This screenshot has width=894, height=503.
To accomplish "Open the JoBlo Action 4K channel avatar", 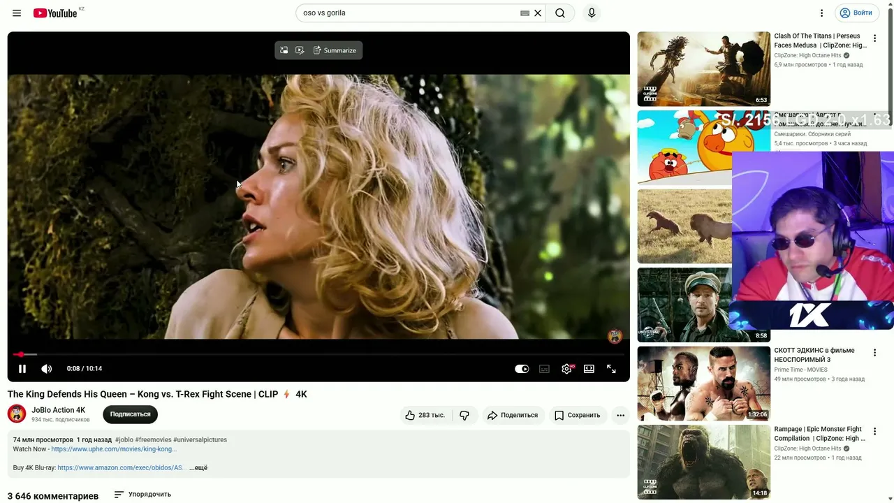I will [x=17, y=414].
